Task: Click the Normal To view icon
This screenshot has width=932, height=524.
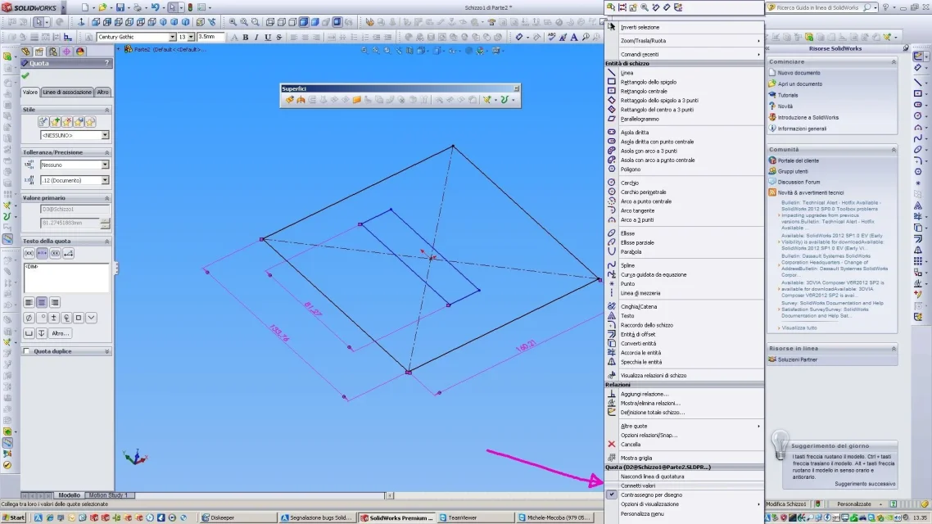Action: 81,22
